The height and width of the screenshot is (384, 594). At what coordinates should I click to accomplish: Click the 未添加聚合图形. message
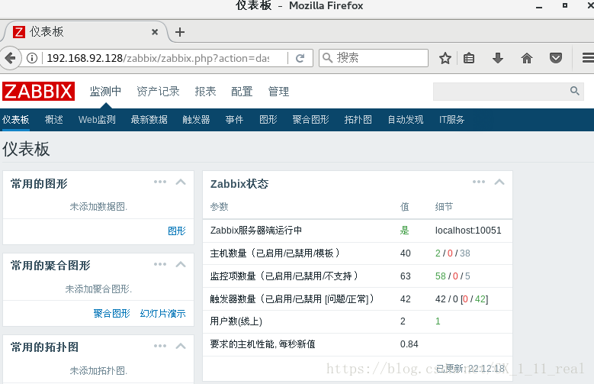(98, 289)
